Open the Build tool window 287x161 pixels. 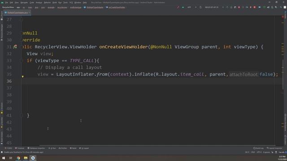pos(73,148)
